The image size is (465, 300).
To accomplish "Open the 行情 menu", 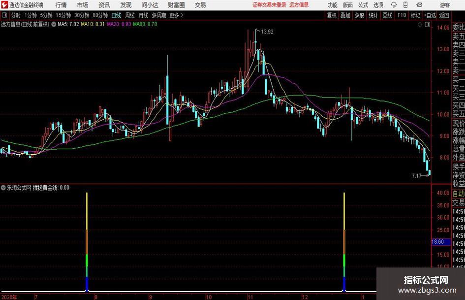I will [x=61, y=5].
